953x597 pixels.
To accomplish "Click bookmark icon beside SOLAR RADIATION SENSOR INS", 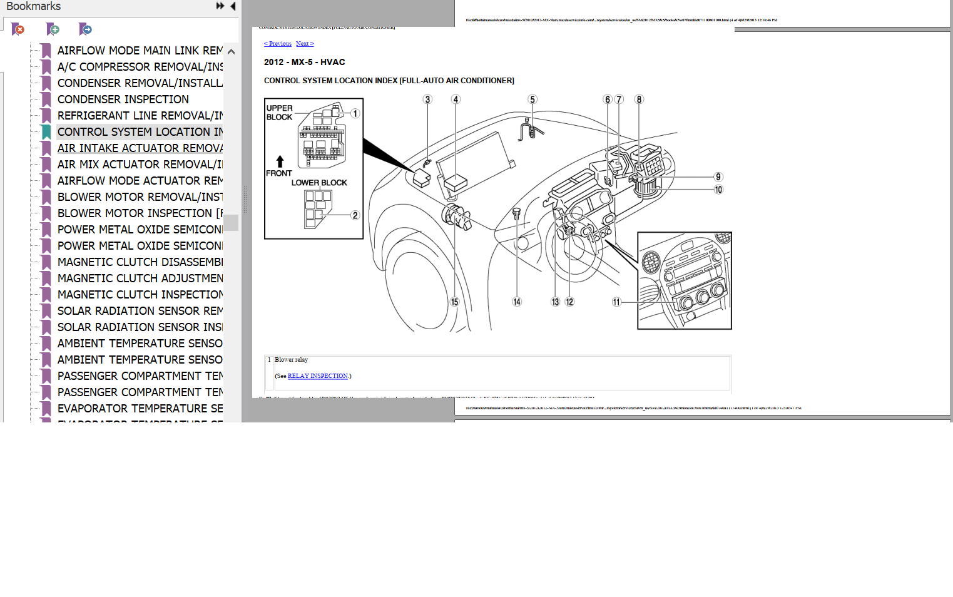I will [x=46, y=327].
